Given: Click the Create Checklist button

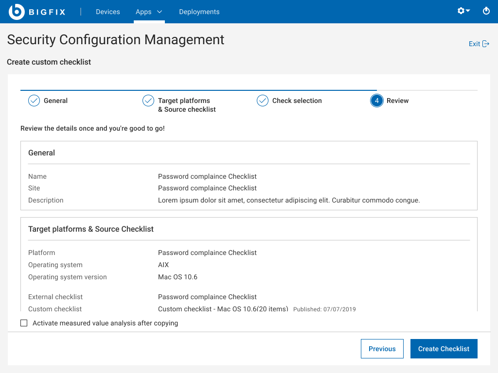Looking at the screenshot, I should point(444,349).
